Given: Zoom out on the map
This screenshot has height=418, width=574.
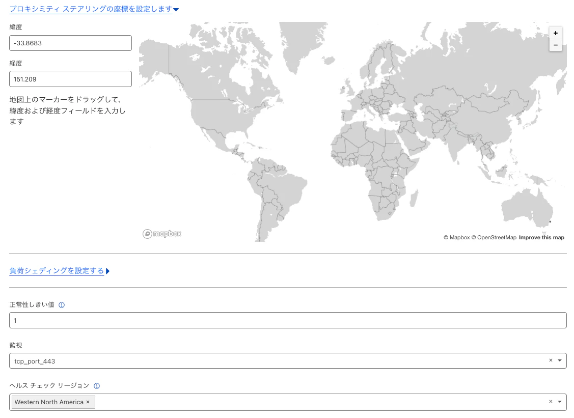Looking at the screenshot, I should point(556,45).
